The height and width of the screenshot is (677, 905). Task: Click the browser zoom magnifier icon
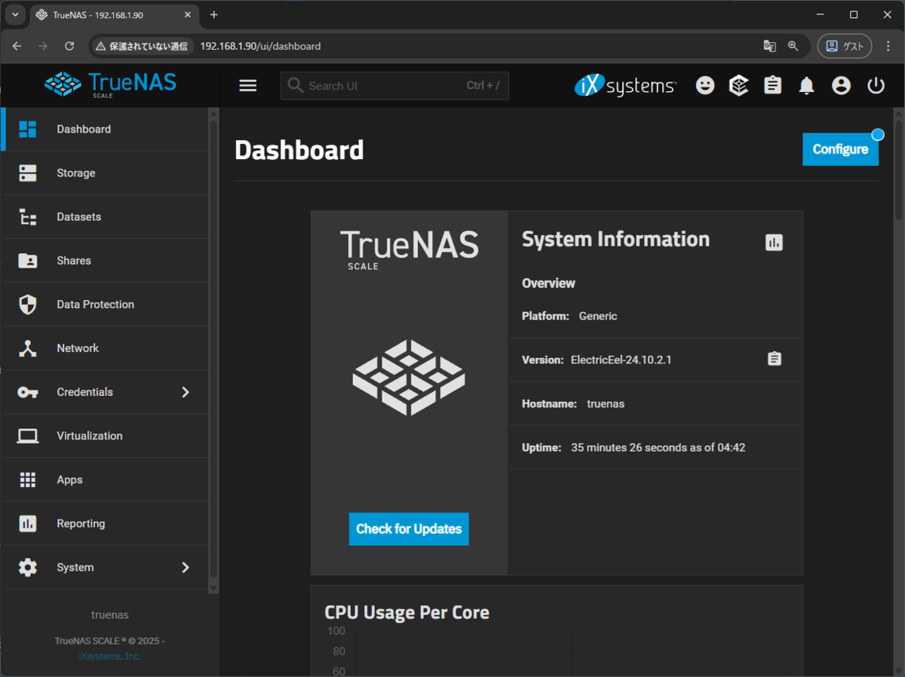pyautogui.click(x=793, y=46)
